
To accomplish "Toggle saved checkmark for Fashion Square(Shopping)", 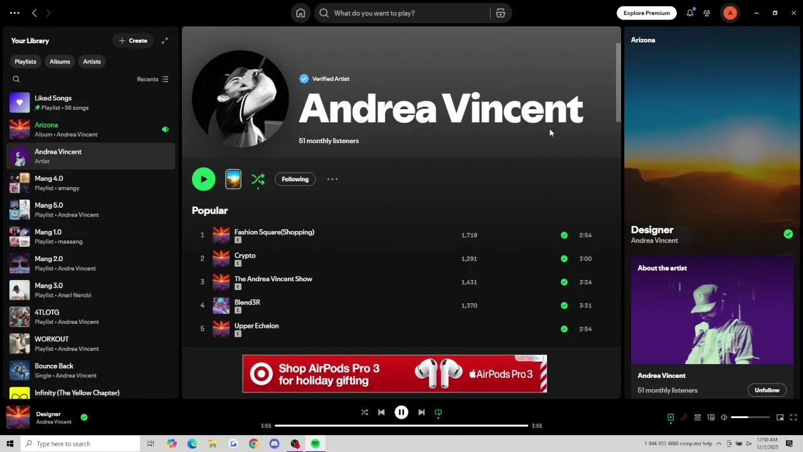I will tap(564, 235).
